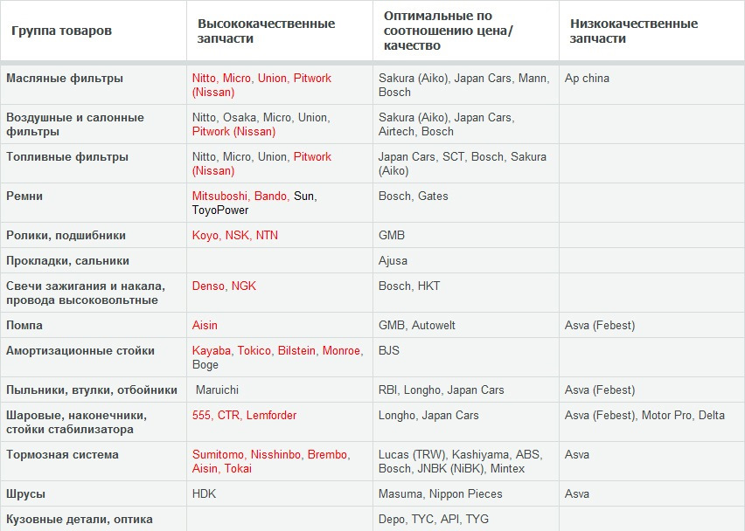Click the red Aisin link in the Помпа row

click(x=205, y=325)
